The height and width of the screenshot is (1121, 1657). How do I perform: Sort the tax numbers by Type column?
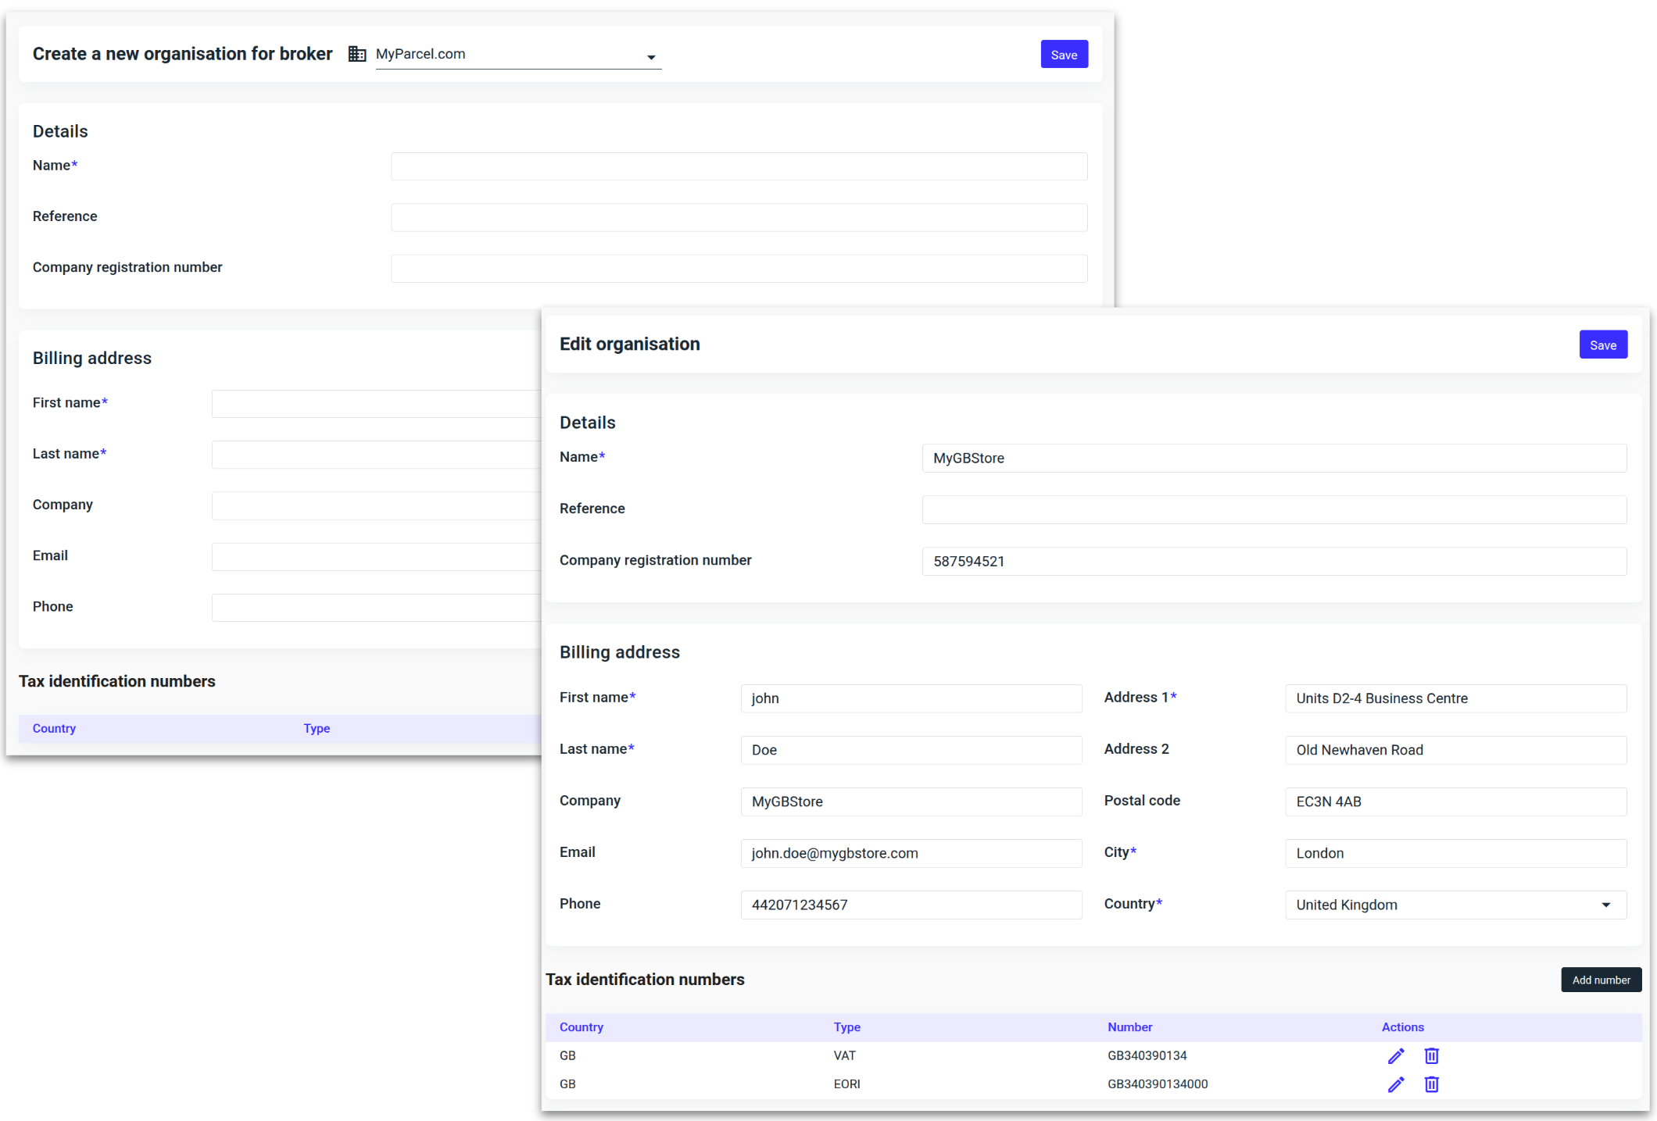tap(847, 1027)
